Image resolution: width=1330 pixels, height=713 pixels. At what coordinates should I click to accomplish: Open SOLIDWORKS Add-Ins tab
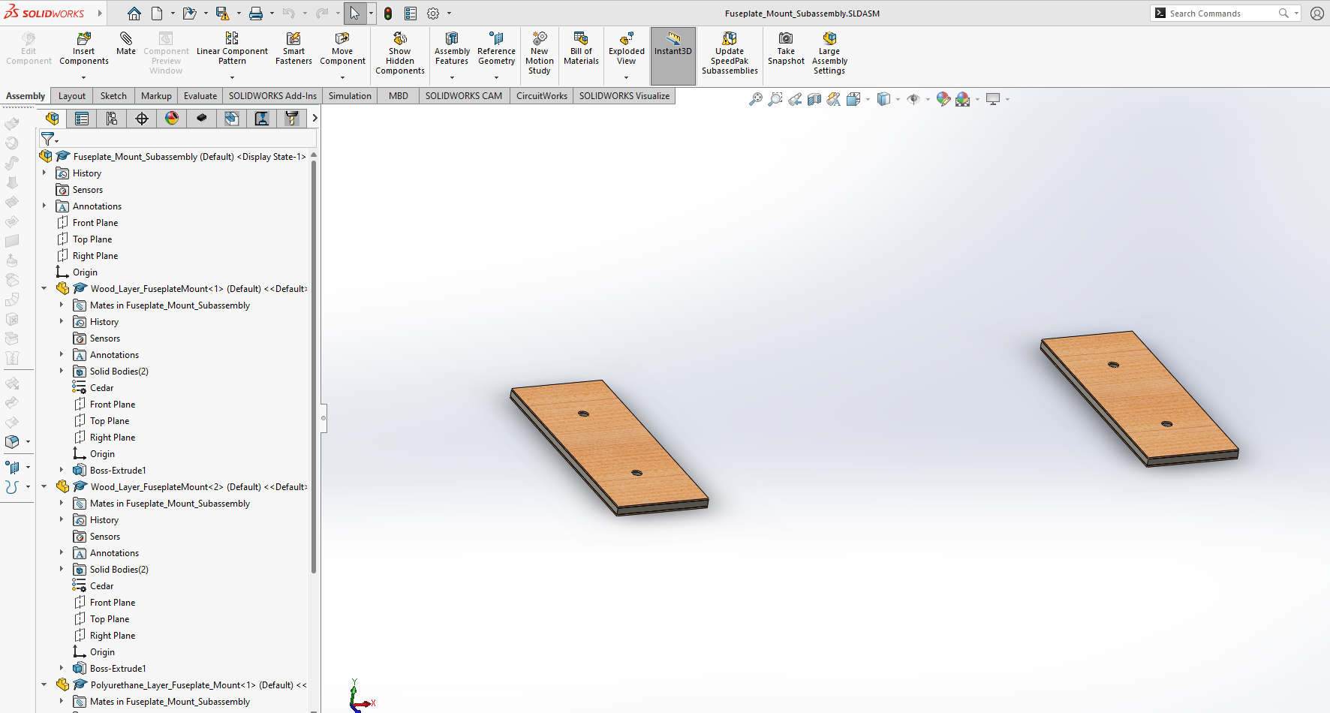[272, 96]
